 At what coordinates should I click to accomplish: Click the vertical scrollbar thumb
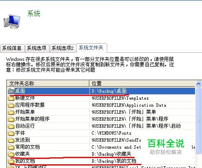tap(198, 121)
